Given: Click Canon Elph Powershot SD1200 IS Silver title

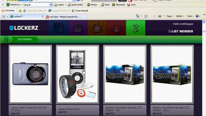Looking at the screenshot, I should [x=29, y=109].
